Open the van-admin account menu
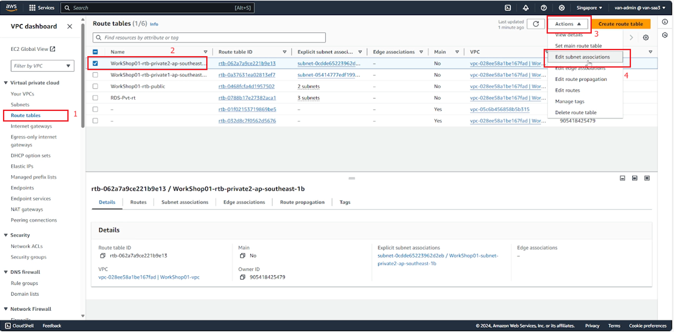674x332 pixels. tap(640, 8)
